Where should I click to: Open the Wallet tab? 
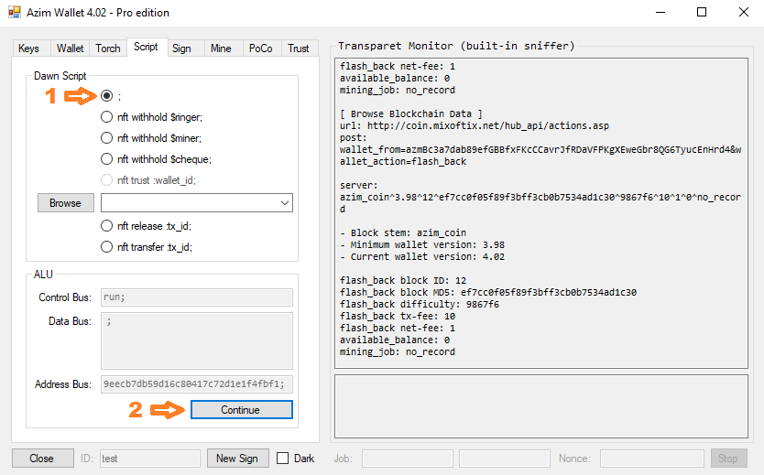click(71, 49)
